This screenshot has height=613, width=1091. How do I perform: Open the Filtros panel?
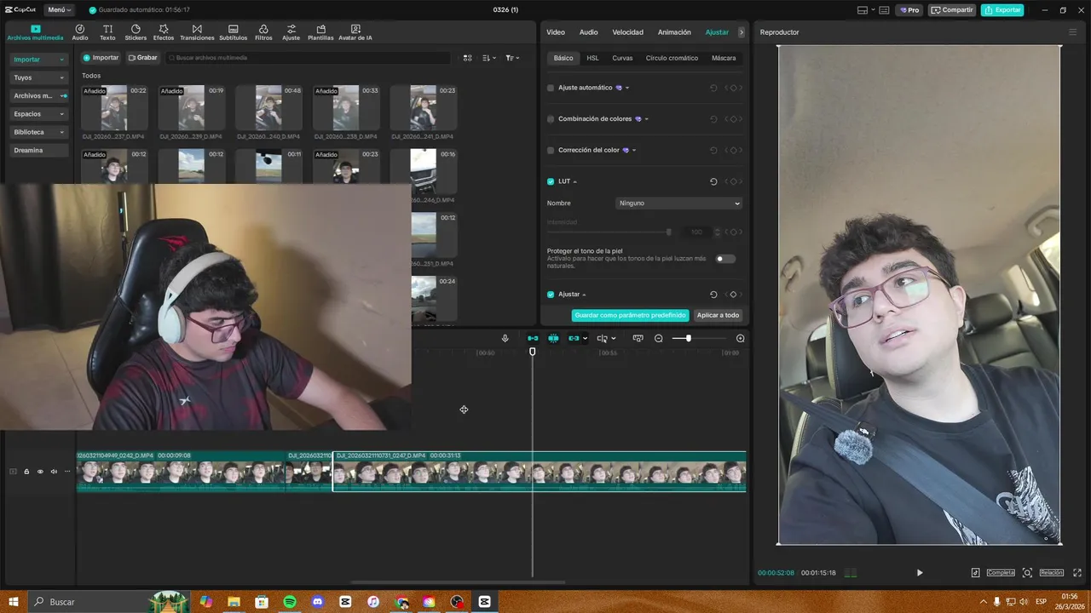coord(263,32)
